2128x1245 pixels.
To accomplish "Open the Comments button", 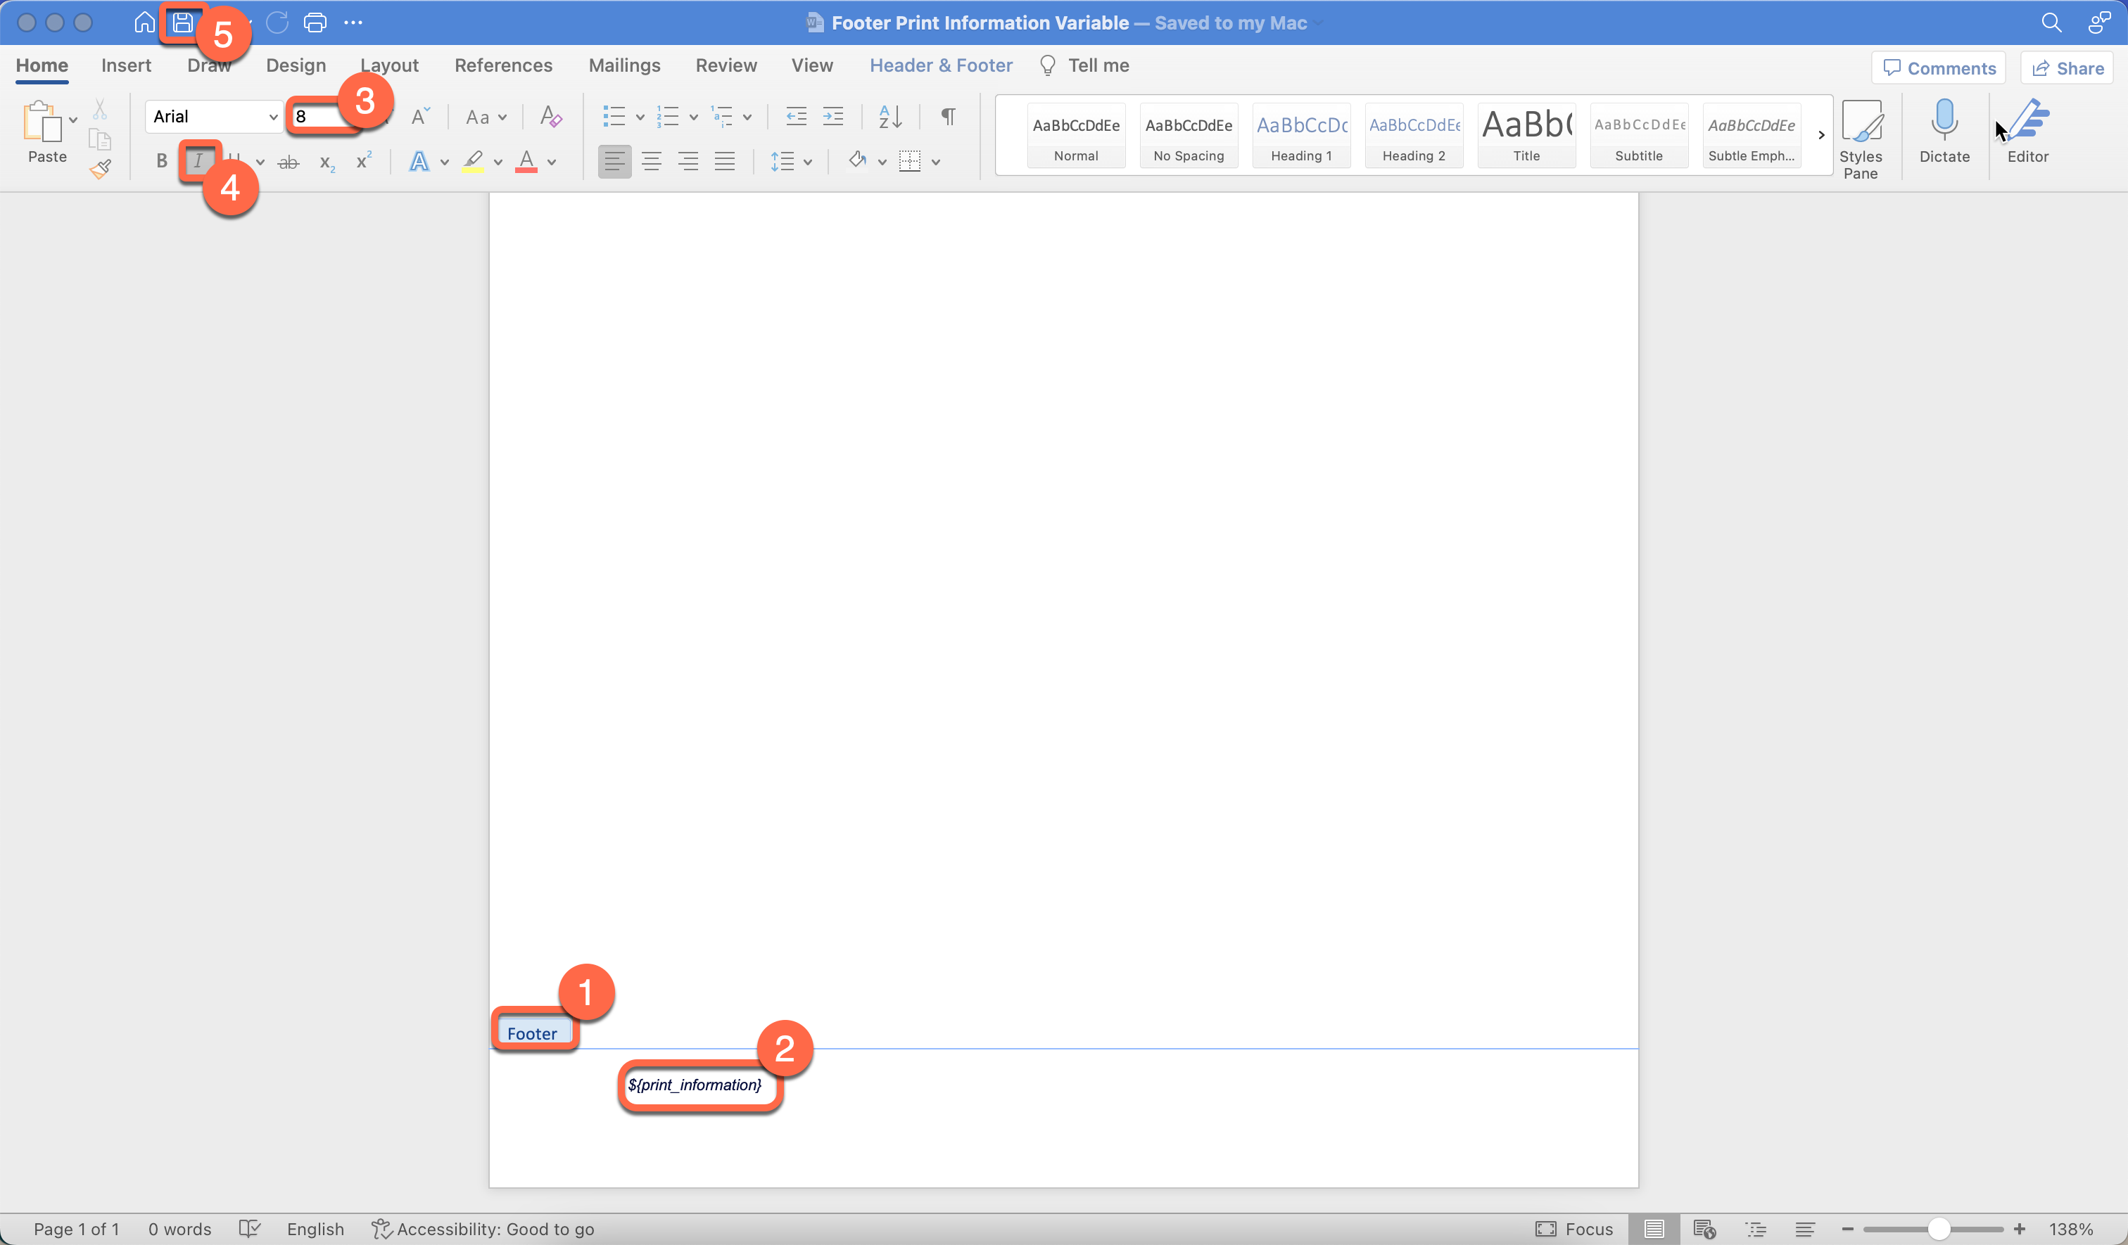I will pyautogui.click(x=1939, y=68).
